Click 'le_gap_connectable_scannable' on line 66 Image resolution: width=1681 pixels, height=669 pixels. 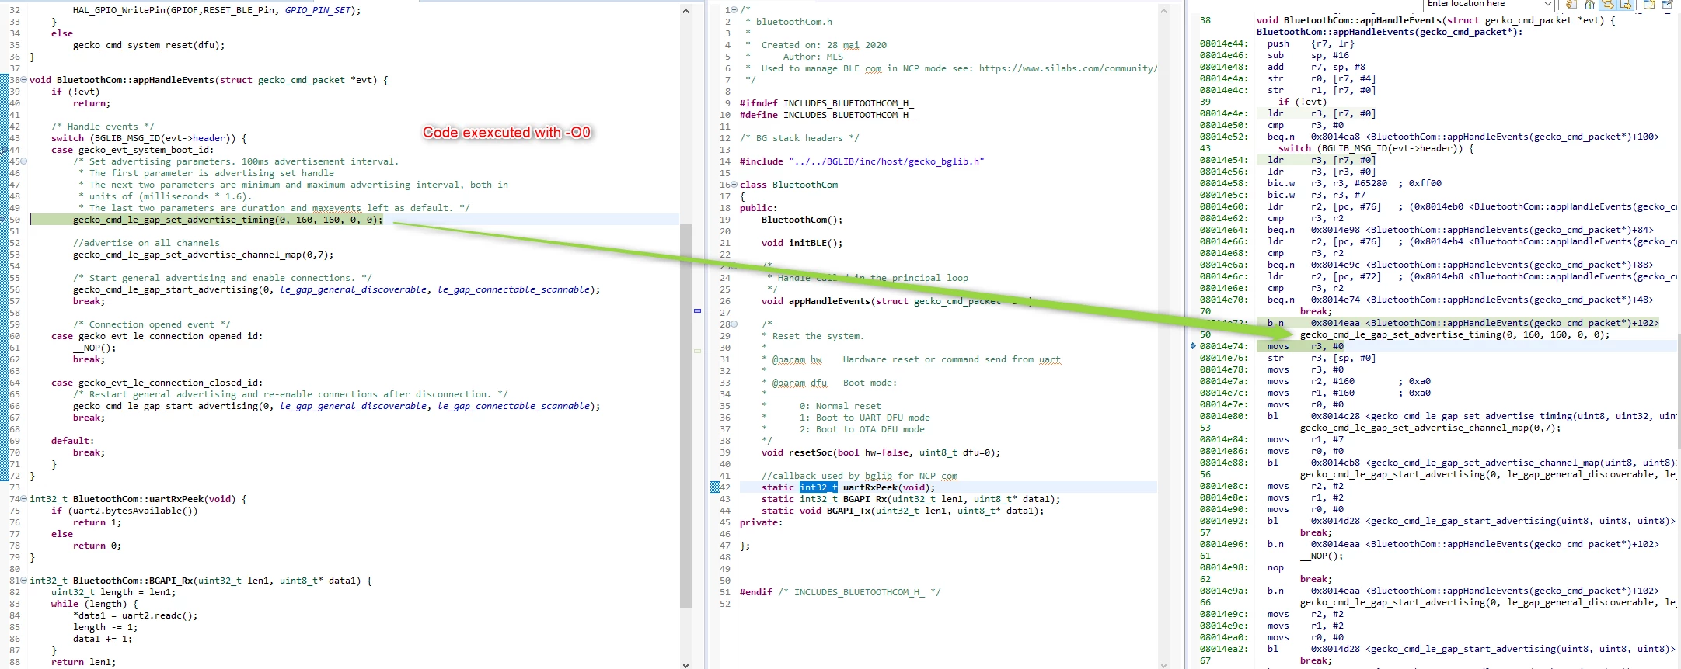tap(514, 406)
